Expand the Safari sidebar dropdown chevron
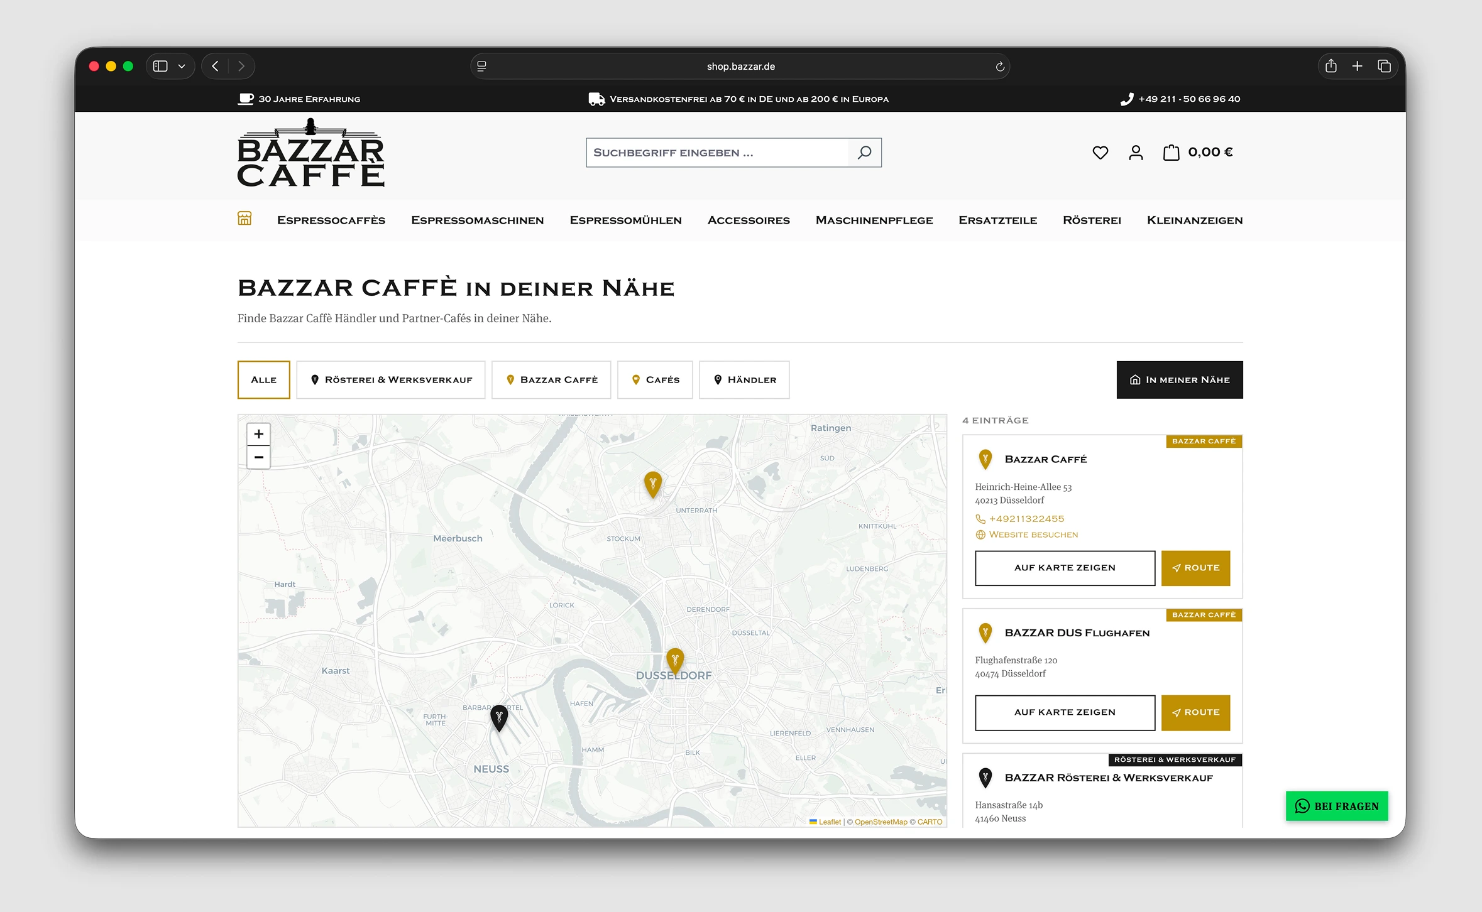 (x=182, y=67)
